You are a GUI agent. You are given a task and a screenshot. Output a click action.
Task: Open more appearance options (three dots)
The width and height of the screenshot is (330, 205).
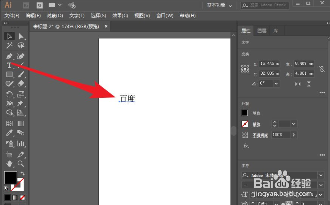(x=322, y=155)
